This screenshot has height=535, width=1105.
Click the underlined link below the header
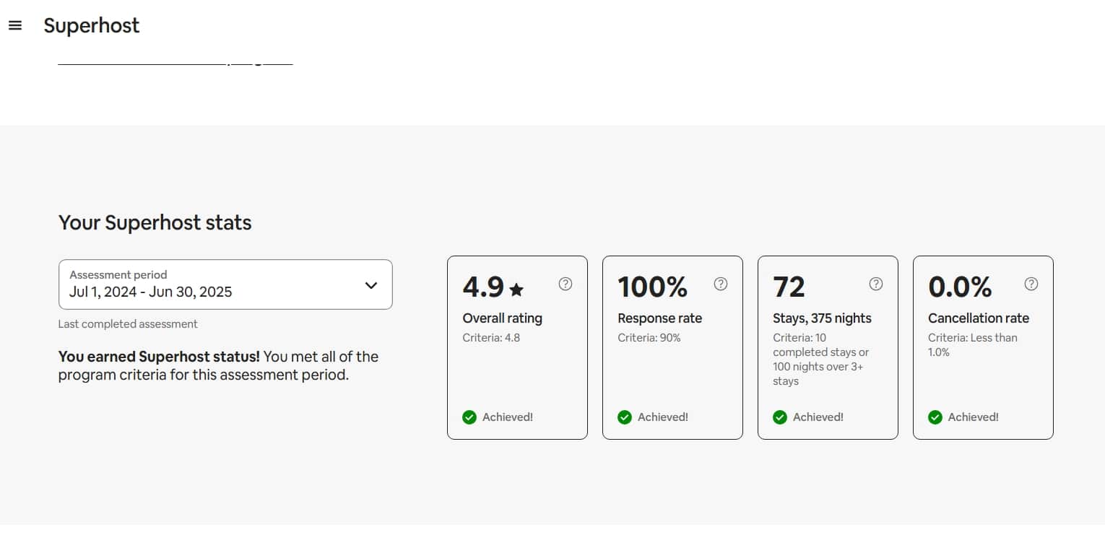(x=175, y=62)
